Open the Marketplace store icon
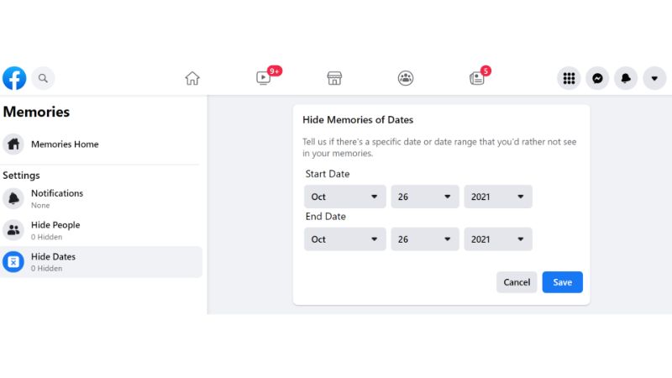 click(x=334, y=78)
